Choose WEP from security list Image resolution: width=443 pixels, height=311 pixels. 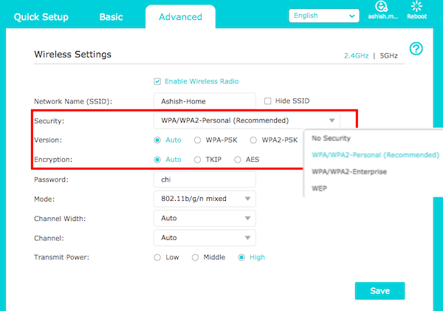[x=319, y=188]
